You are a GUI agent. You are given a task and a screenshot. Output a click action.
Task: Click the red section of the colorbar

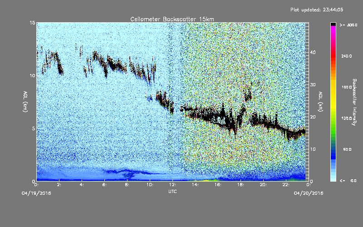(333, 55)
